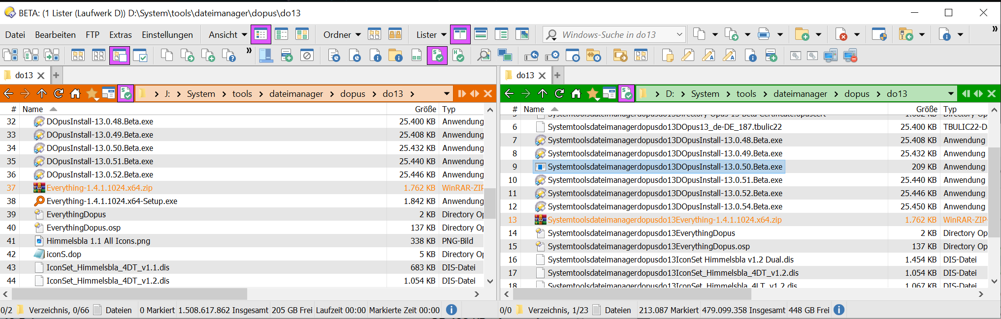Go up one folder in left pane

pyautogui.click(x=42, y=93)
